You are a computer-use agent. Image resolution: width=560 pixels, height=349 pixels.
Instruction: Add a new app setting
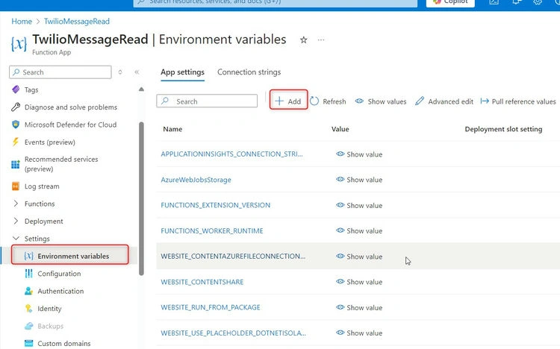pos(288,101)
